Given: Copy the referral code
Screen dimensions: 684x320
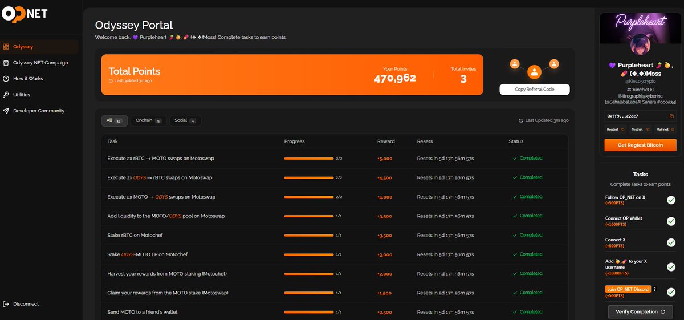Looking at the screenshot, I should 534,90.
